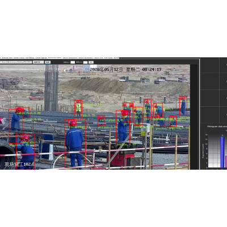The width and height of the screenshot is (227, 227).
Task: Click the video timestamp overlay text
Action: tap(125, 70)
